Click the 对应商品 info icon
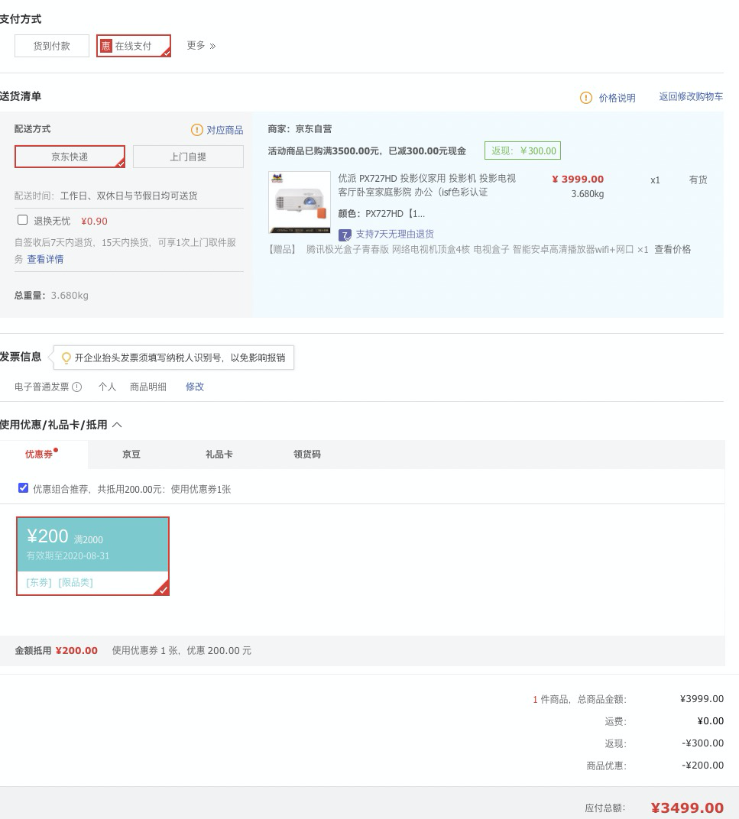Screen dimensions: 739x819 (196, 130)
